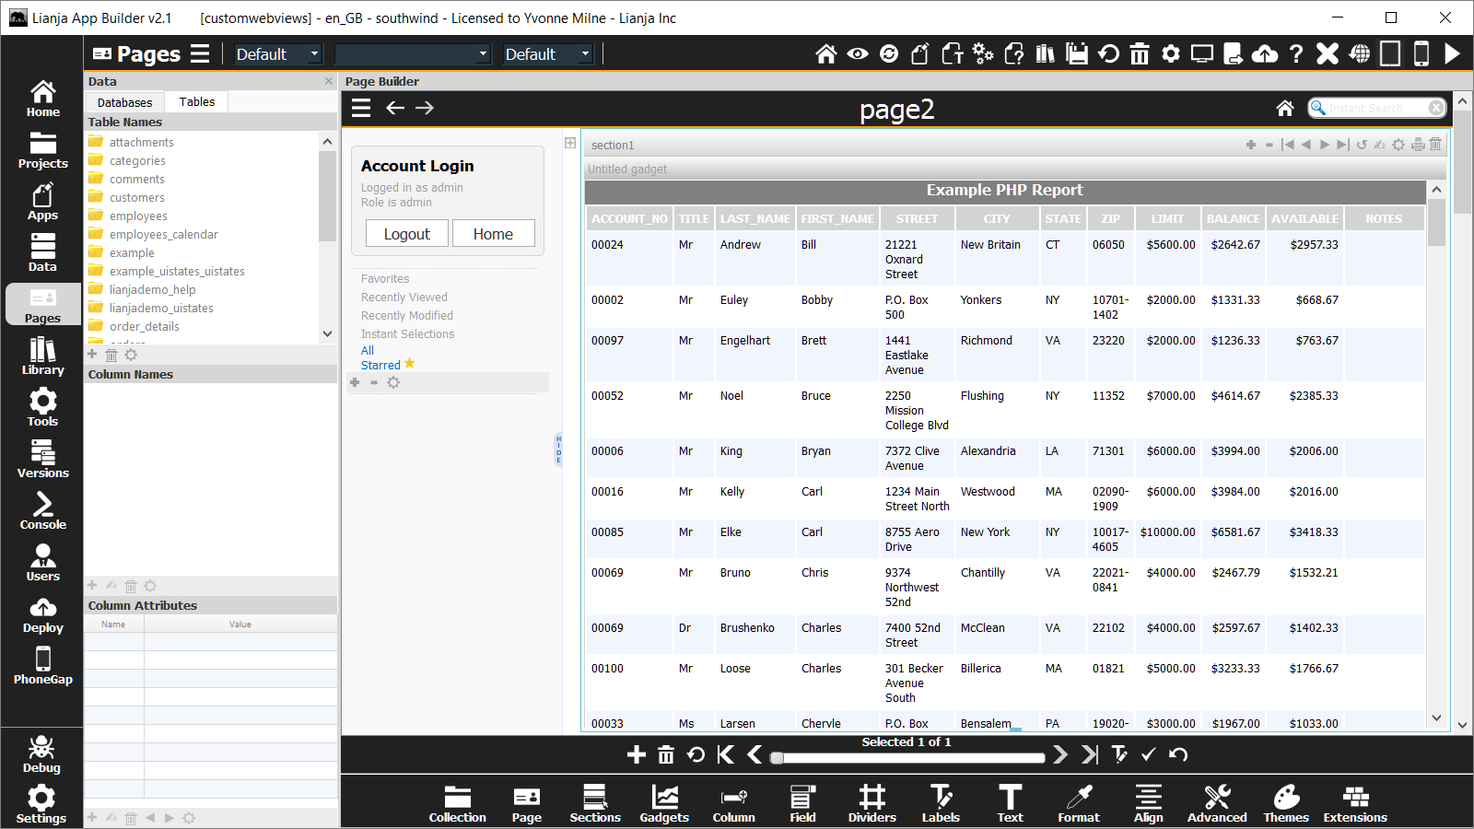Click the Gadgets button in bottom toolbar
The image size is (1474, 829).
[x=664, y=803]
